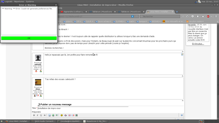Toggle italic formatting in the editor

[x=38, y=115]
